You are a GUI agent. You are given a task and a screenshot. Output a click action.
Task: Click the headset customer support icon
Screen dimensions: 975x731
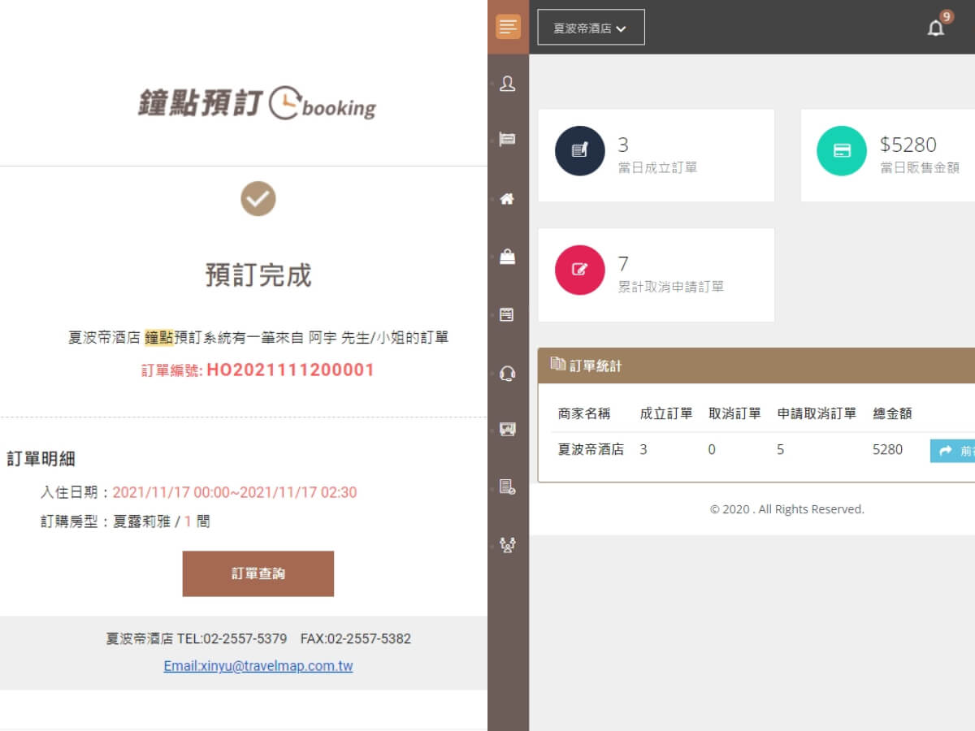pyautogui.click(x=507, y=372)
